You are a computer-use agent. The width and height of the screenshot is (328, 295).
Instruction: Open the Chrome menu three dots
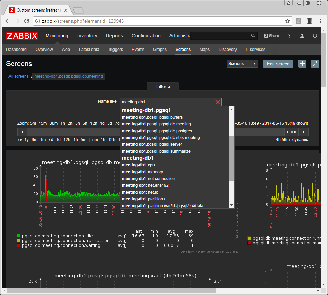[320, 21]
